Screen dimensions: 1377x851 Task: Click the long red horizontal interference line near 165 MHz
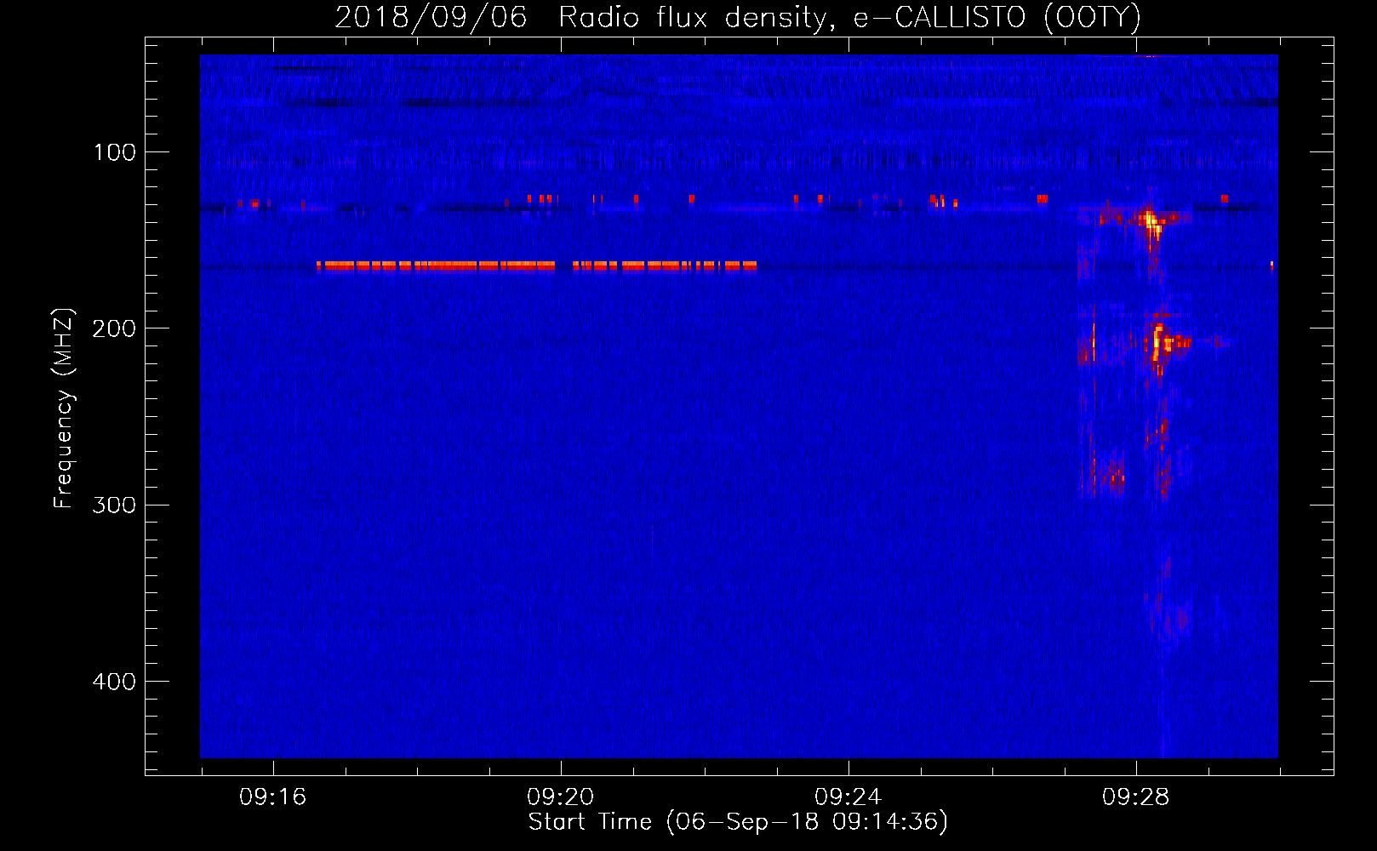[x=536, y=266]
